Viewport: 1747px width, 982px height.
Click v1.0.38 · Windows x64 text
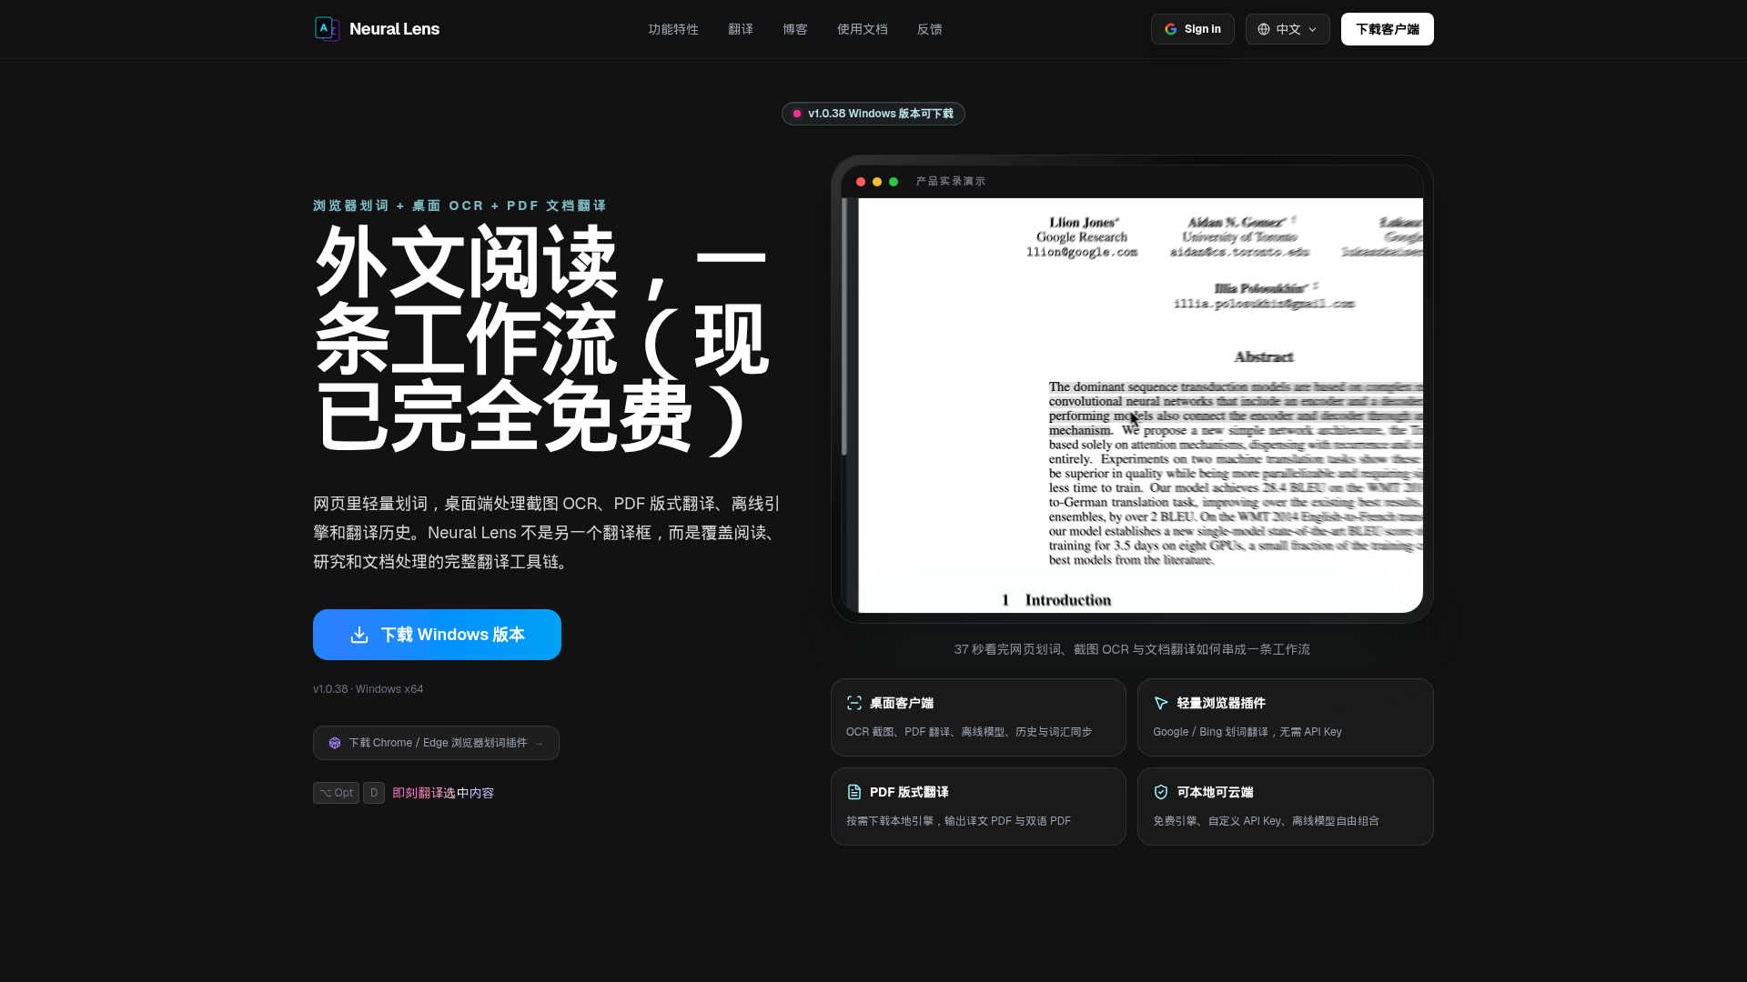tap(369, 689)
